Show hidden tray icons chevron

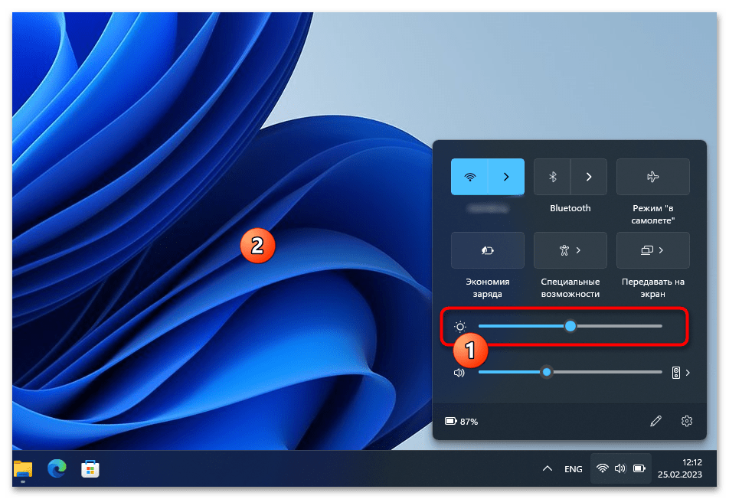[x=547, y=468]
